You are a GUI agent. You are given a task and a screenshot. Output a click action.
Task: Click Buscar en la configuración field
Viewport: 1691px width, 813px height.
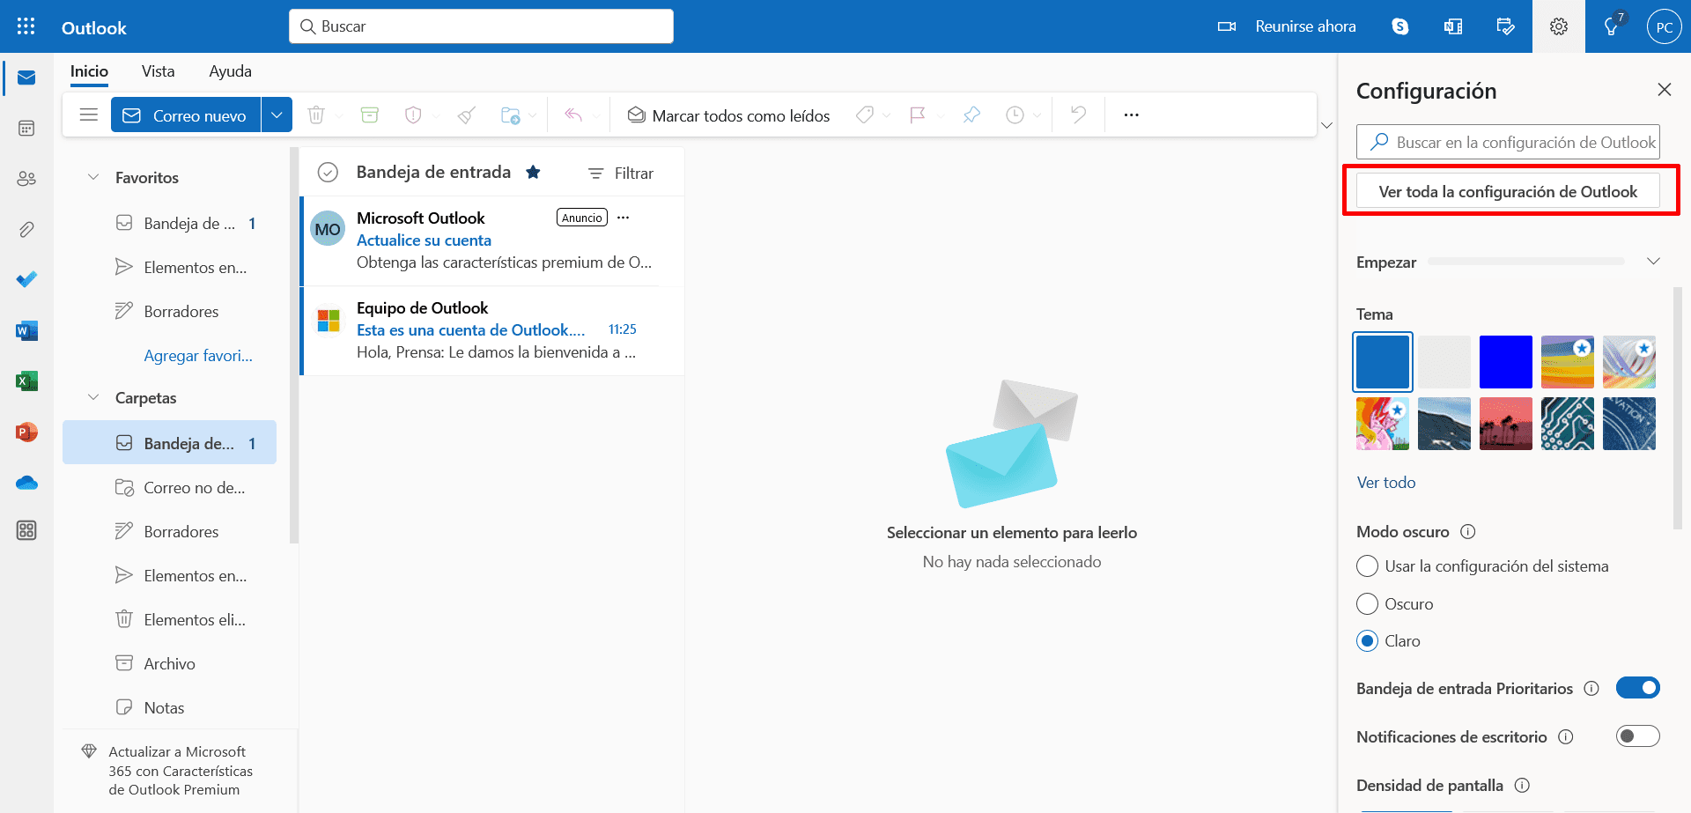click(1508, 142)
